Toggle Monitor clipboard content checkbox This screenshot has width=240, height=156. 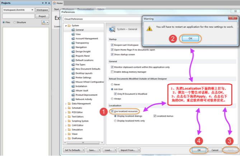[112, 67]
